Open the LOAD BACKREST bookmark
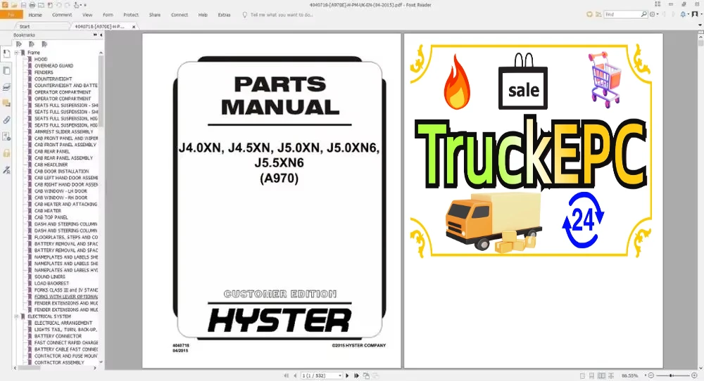 pyautogui.click(x=51, y=283)
